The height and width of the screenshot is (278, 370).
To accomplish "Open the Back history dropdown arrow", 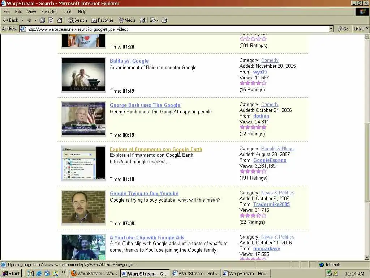I will click(x=22, y=20).
